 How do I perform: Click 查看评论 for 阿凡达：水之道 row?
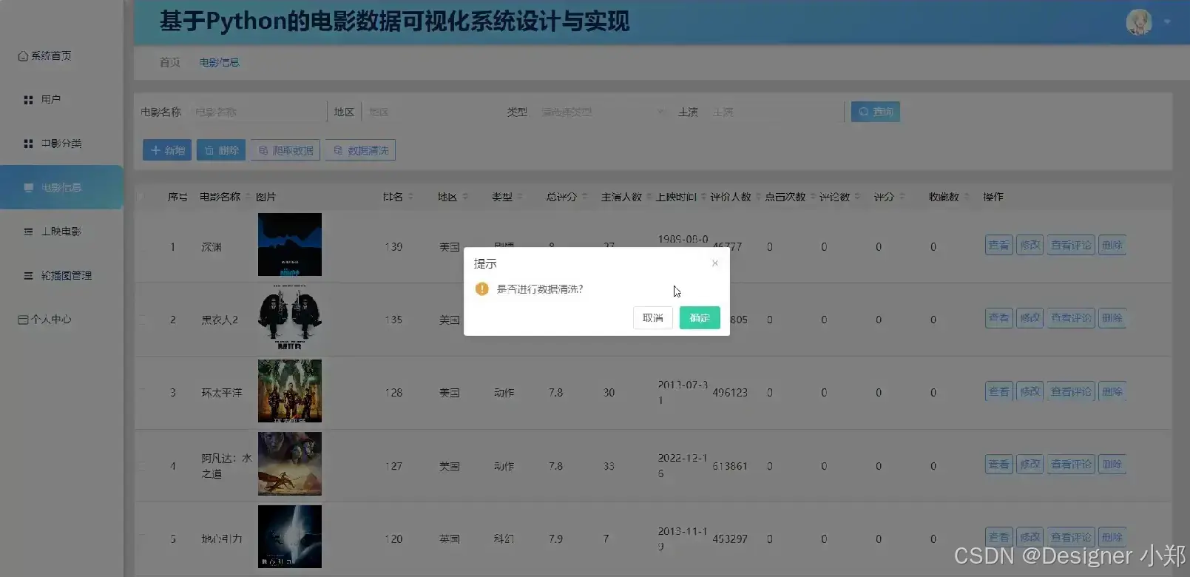click(x=1071, y=465)
